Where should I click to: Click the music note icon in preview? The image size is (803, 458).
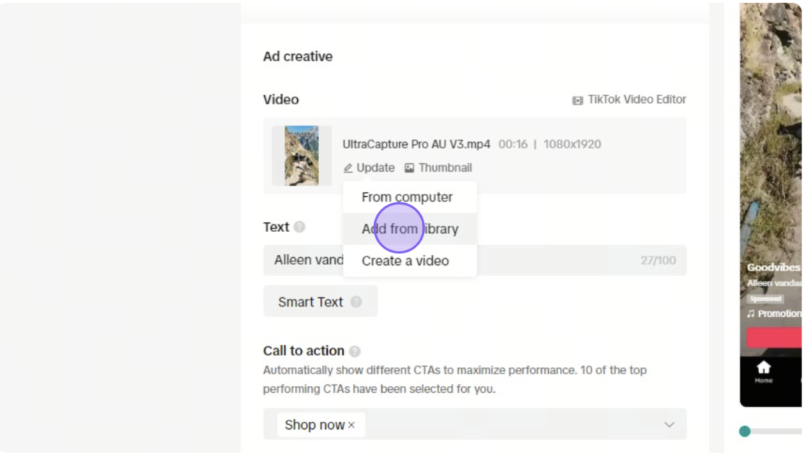pos(750,314)
